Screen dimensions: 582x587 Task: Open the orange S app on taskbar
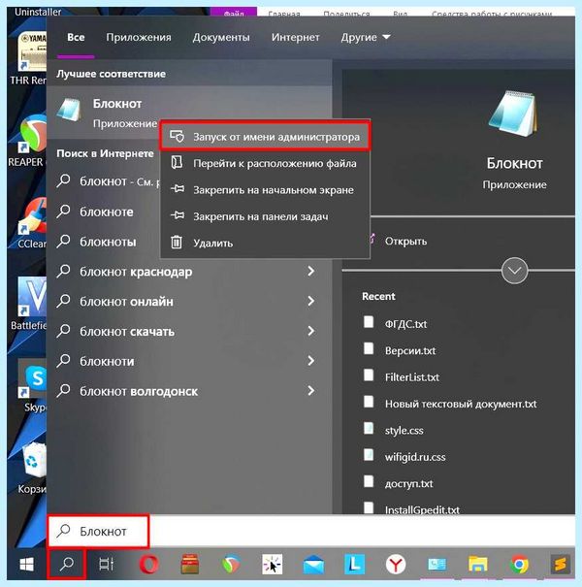pyautogui.click(x=561, y=564)
